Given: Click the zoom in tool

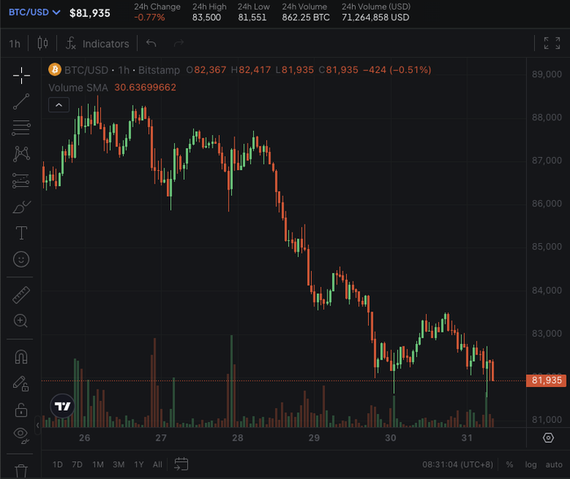Looking at the screenshot, I should pos(21,321).
